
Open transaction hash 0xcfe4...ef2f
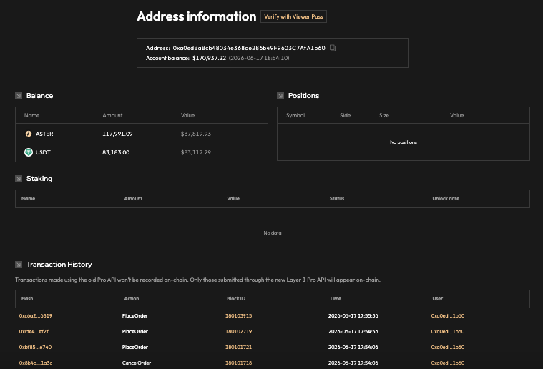(34, 331)
